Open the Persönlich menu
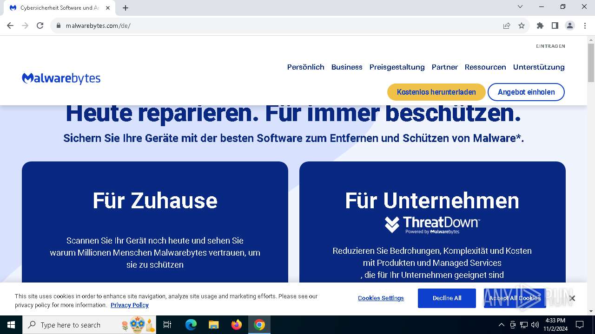The width and height of the screenshot is (595, 334). click(306, 67)
